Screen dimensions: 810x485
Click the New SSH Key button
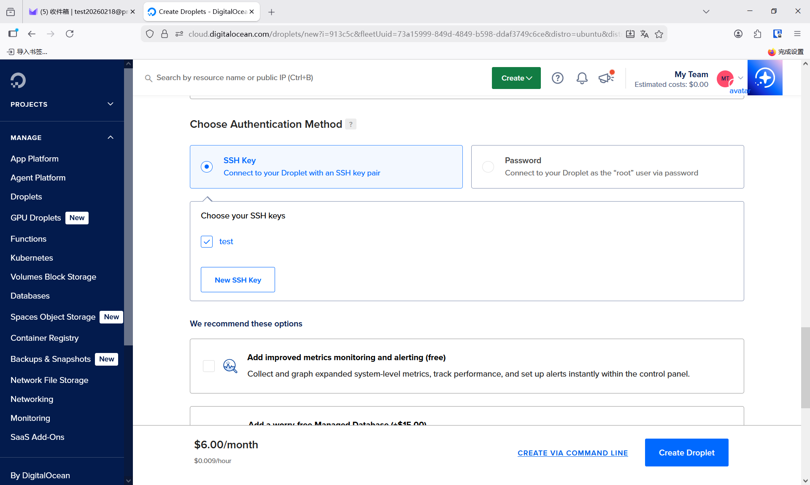pos(238,280)
